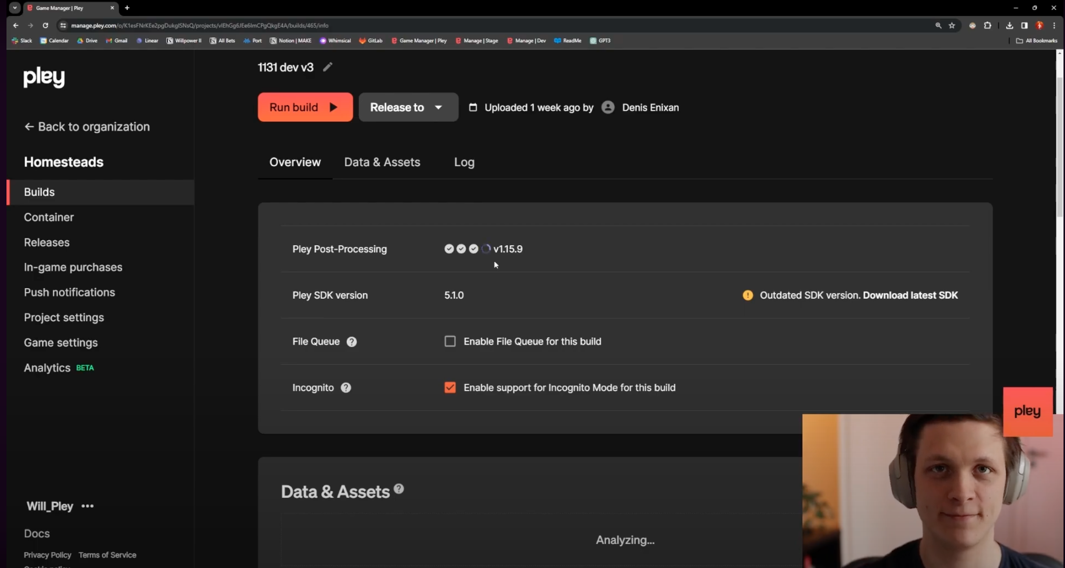Screen dimensions: 1065x568
Task: Click the File Queue help icon
Action: 351,342
